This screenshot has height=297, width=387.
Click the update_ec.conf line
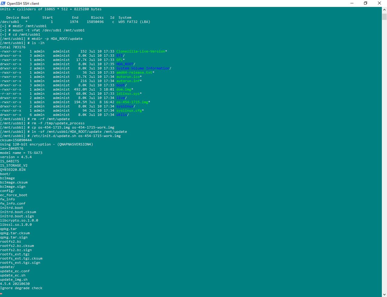point(15,271)
